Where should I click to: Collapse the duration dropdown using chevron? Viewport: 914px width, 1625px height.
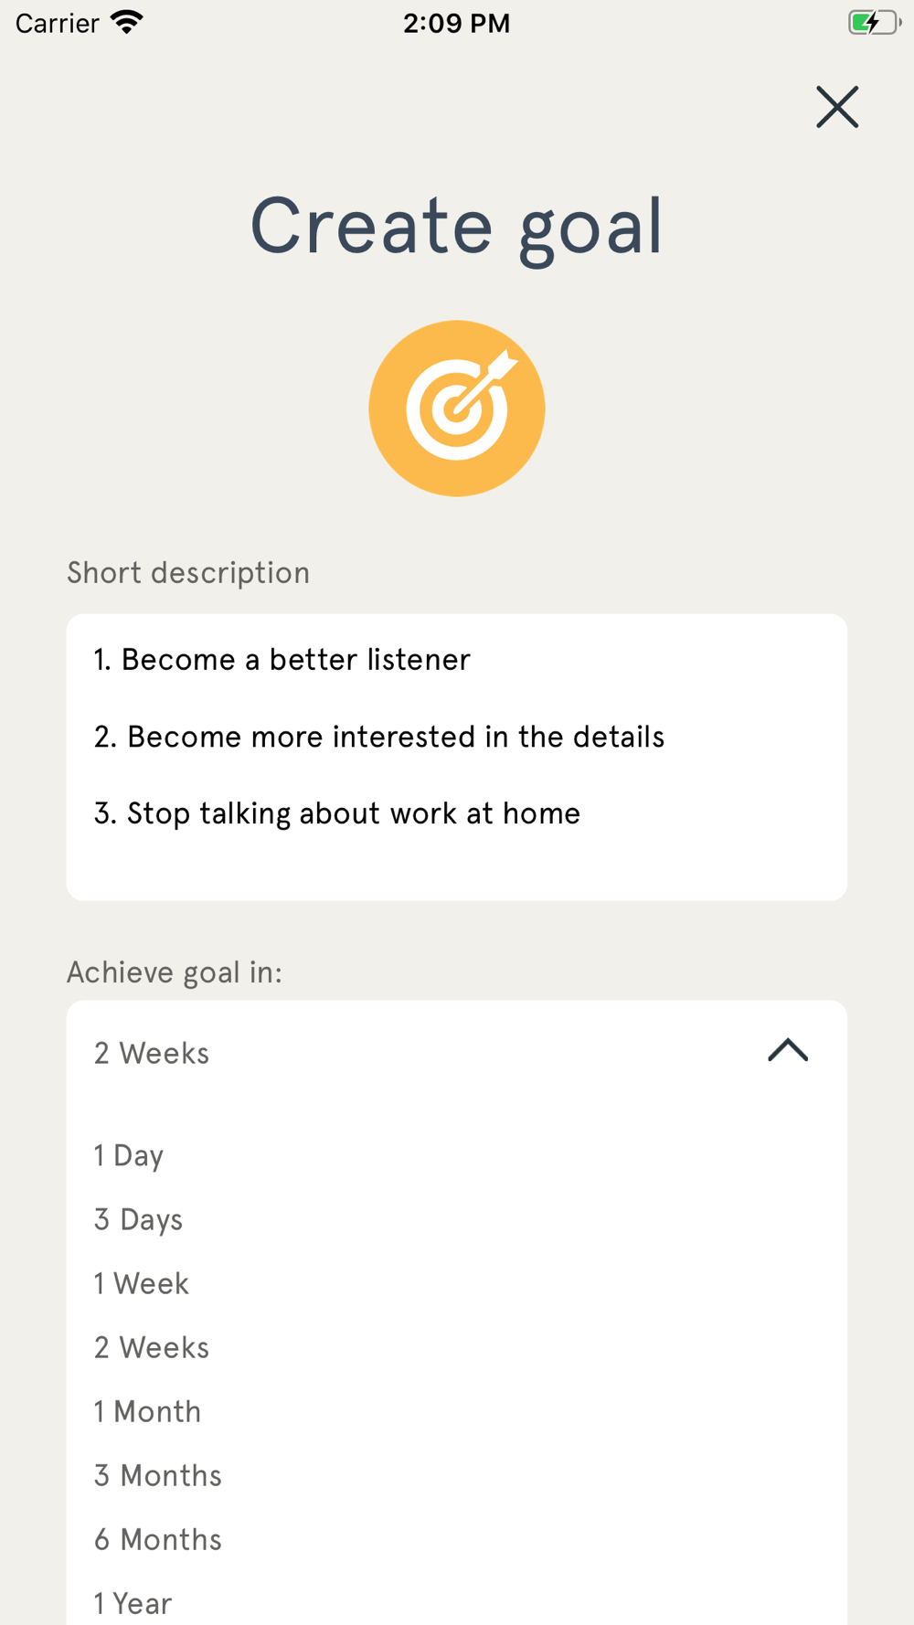788,1051
